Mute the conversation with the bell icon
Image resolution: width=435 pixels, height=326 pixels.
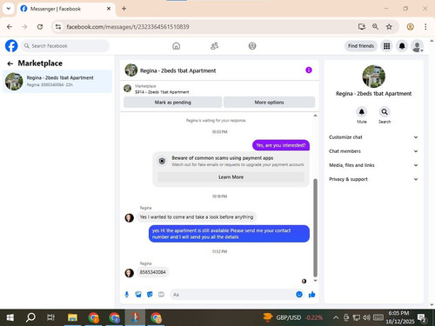362,112
